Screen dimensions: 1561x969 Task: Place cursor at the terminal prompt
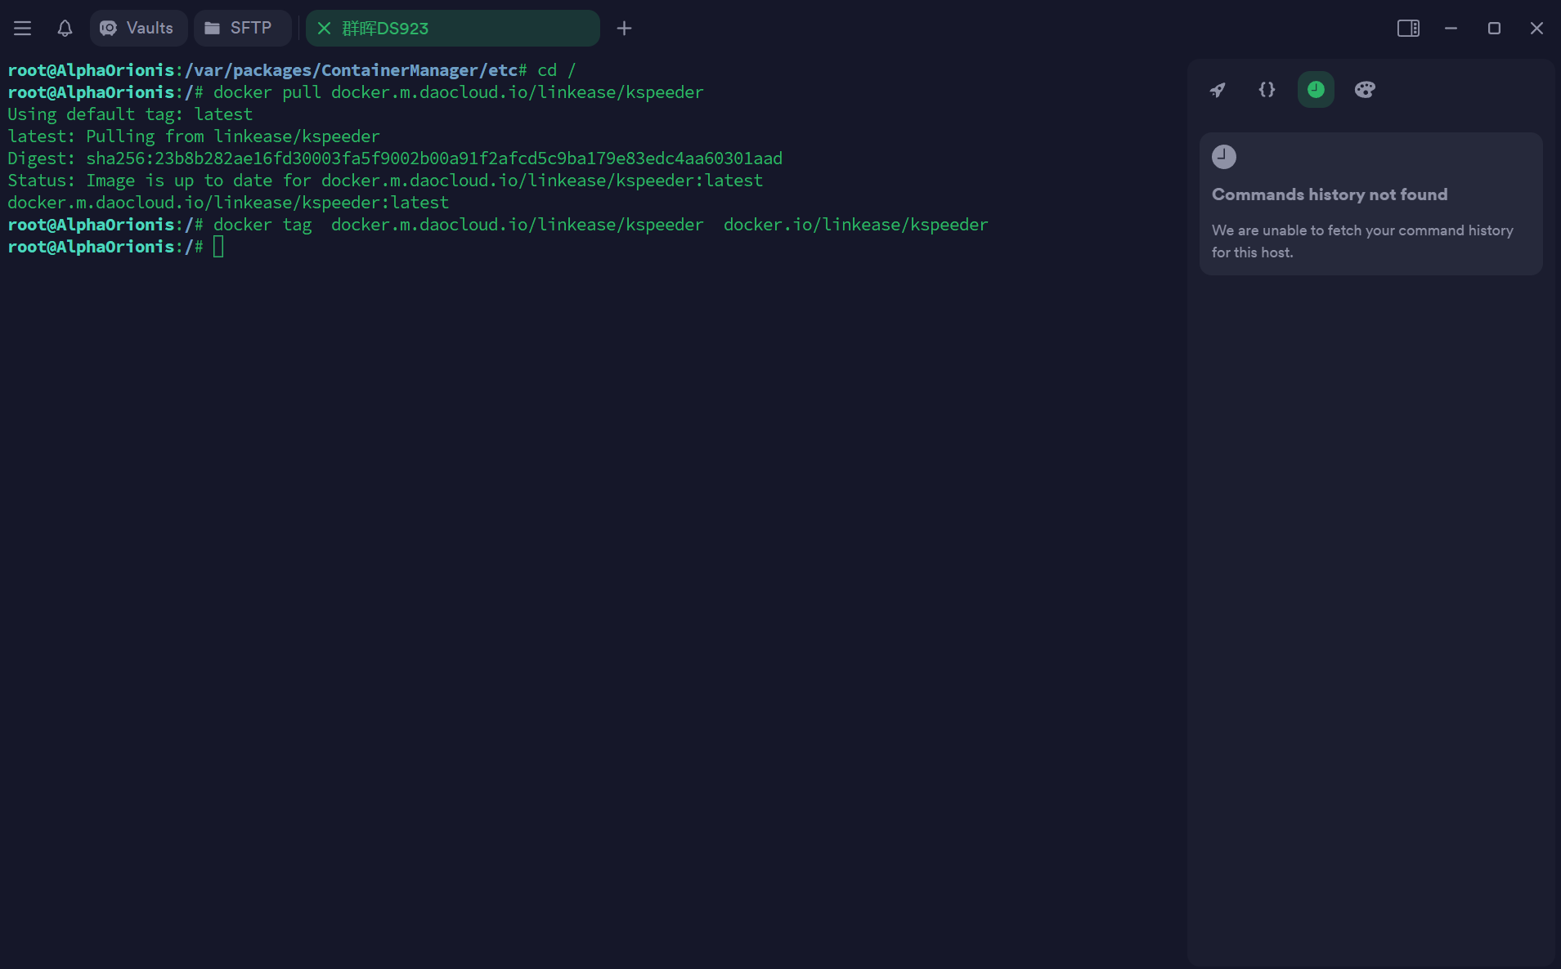218,246
